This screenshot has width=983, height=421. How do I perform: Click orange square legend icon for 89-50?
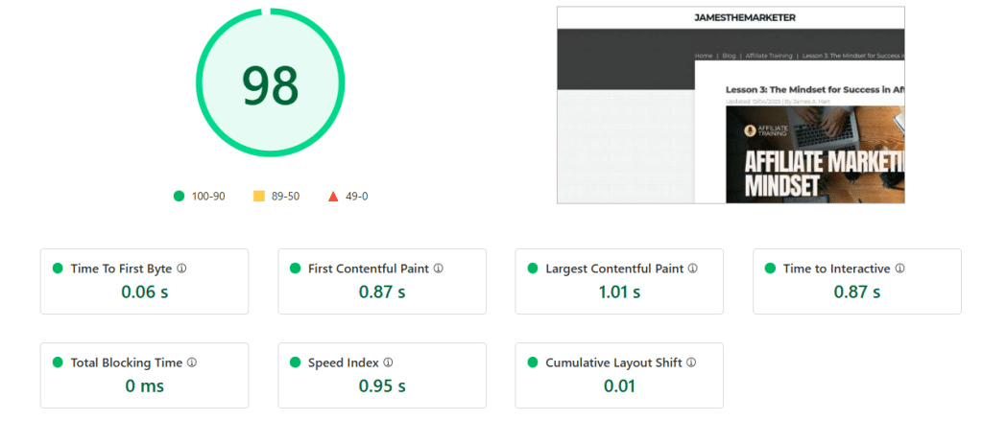[x=259, y=196]
